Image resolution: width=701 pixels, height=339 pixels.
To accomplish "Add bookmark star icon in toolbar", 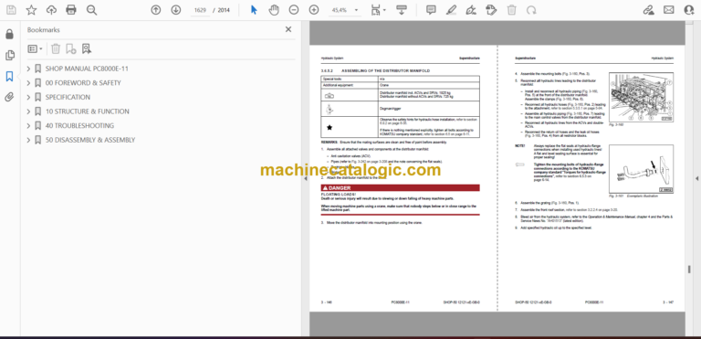I will tap(31, 10).
